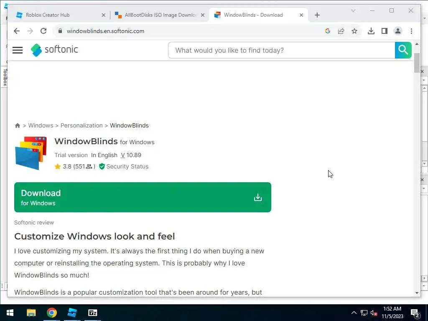Screen dimensions: 428x321
Task: Click the WindowBlinds app icon
Action: point(31,153)
